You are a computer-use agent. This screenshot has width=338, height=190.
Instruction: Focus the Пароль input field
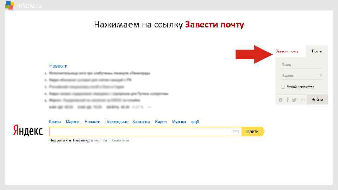pyautogui.click(x=299, y=75)
